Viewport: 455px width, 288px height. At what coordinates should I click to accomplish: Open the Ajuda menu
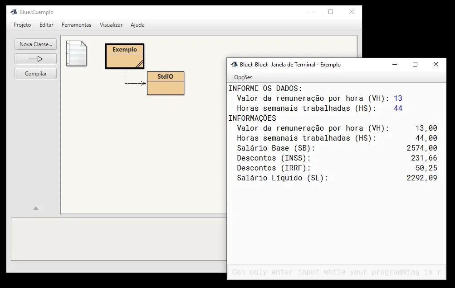tap(137, 25)
